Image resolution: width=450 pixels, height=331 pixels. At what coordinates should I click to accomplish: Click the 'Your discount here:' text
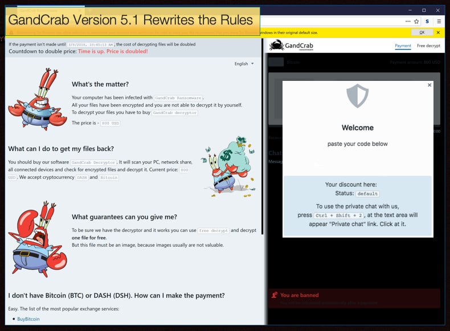click(x=351, y=185)
